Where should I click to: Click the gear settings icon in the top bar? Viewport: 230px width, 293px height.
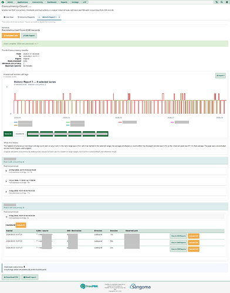click(227, 2)
